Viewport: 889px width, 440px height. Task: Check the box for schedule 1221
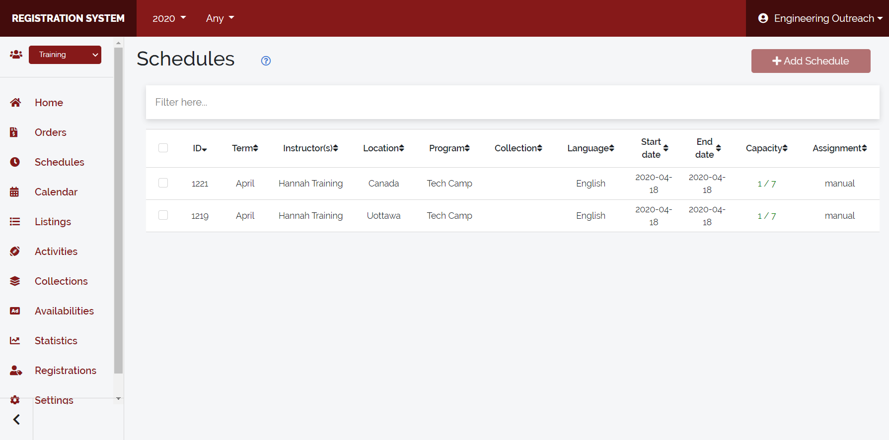[x=163, y=183]
